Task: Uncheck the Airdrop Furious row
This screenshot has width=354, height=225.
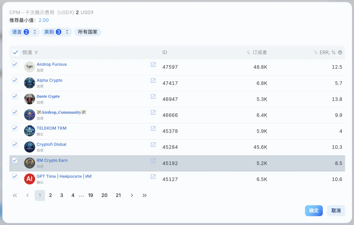Action: point(15,64)
